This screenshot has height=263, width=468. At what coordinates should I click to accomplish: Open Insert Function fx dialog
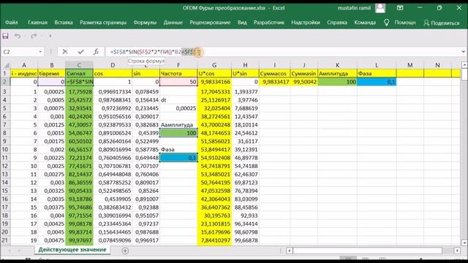(96, 52)
